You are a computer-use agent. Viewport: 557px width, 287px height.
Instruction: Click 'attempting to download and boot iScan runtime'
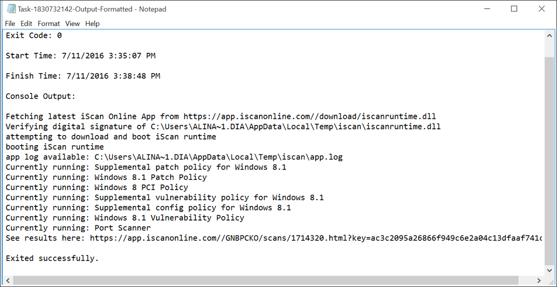[x=111, y=137]
